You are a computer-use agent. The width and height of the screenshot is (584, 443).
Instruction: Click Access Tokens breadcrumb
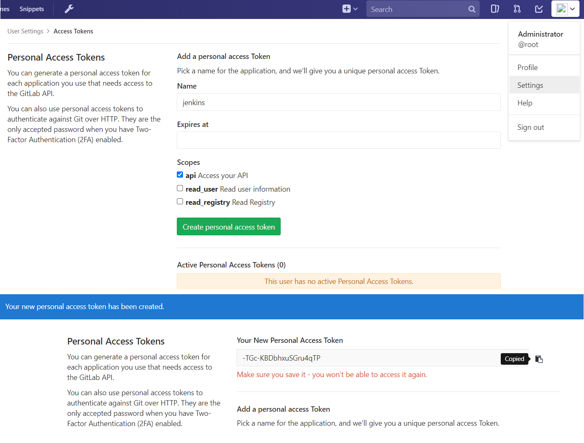(x=73, y=31)
